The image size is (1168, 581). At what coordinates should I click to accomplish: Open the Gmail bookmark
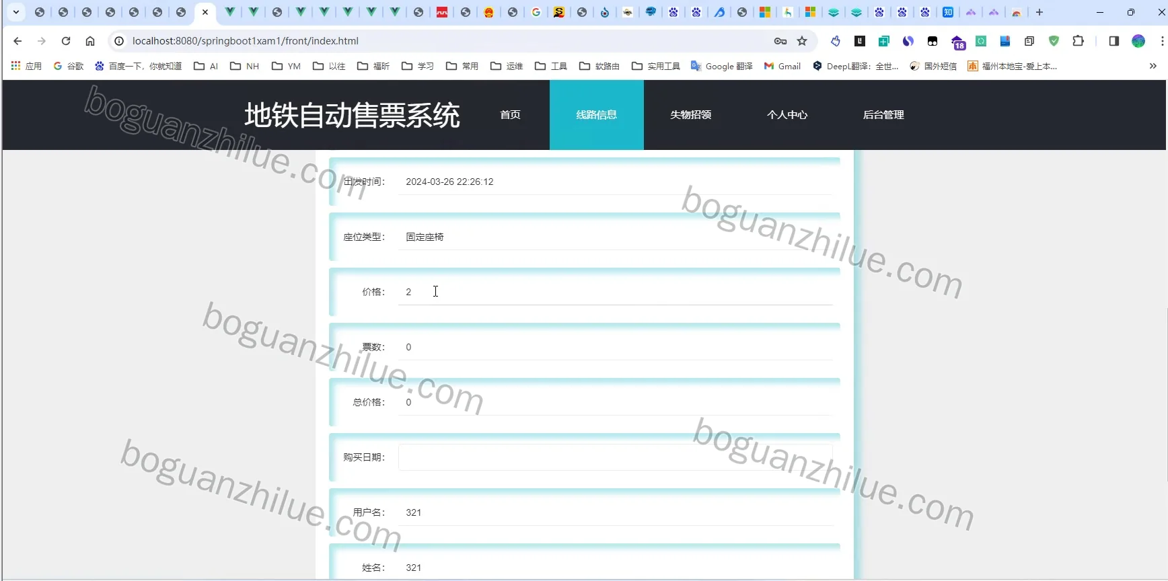point(782,66)
